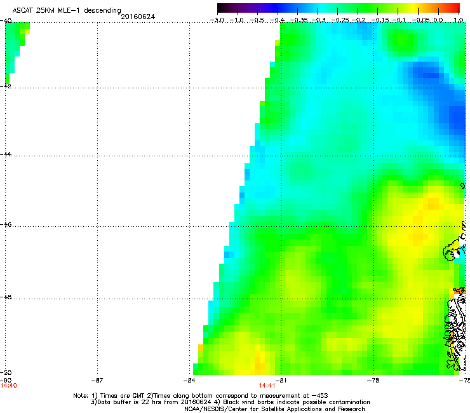Click the -3.0 colorbar tick label

tap(217, 20)
